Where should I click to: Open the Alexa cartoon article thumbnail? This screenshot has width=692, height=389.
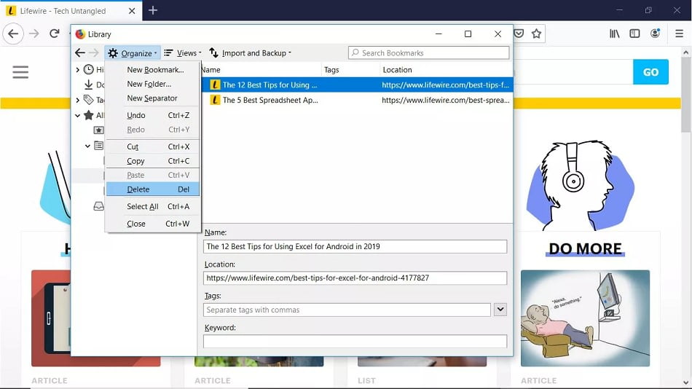585,318
